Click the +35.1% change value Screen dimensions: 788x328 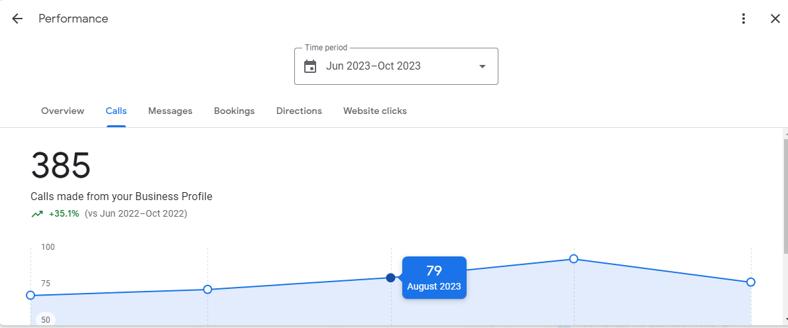[64, 213]
